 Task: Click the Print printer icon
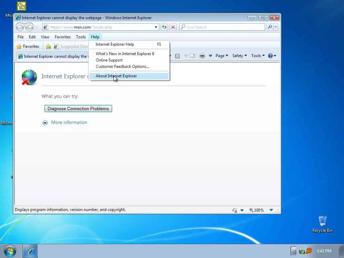tap(202, 56)
